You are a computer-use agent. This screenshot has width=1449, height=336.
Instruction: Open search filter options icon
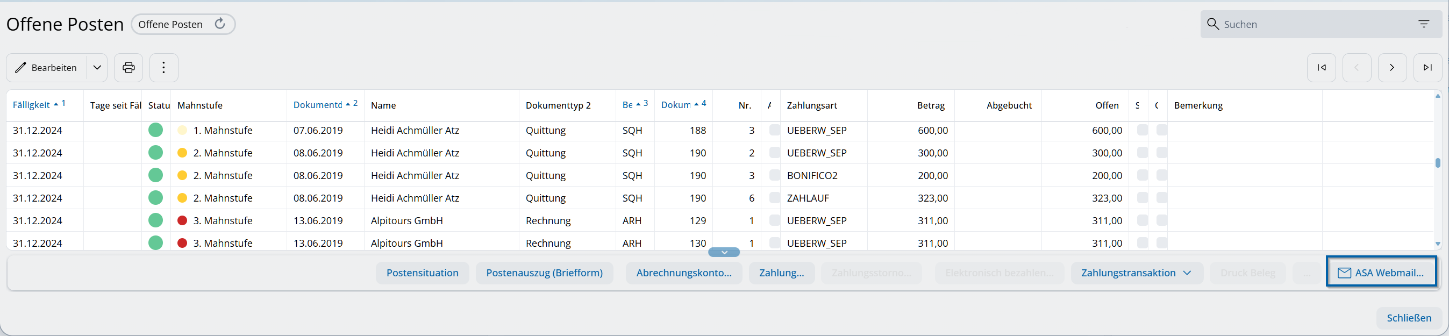[x=1423, y=24]
